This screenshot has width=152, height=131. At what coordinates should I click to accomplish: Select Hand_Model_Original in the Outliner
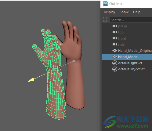tap(135, 51)
